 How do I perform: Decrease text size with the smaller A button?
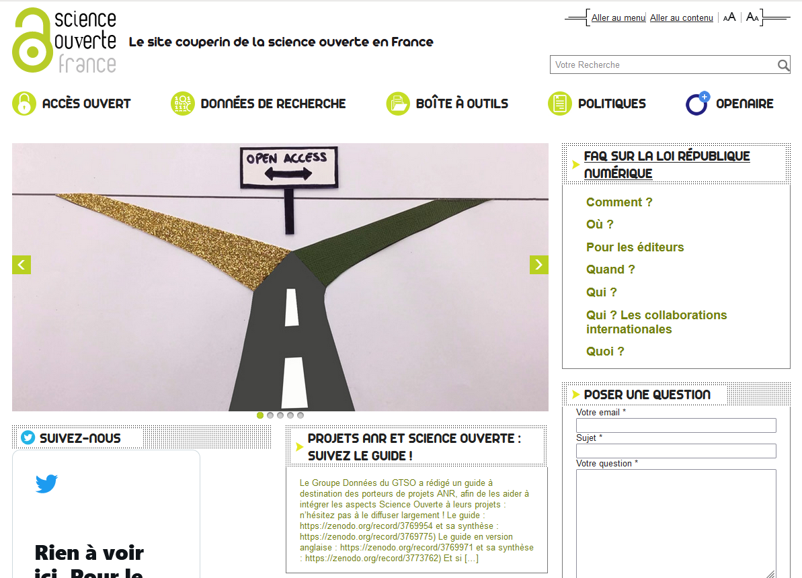coord(752,17)
